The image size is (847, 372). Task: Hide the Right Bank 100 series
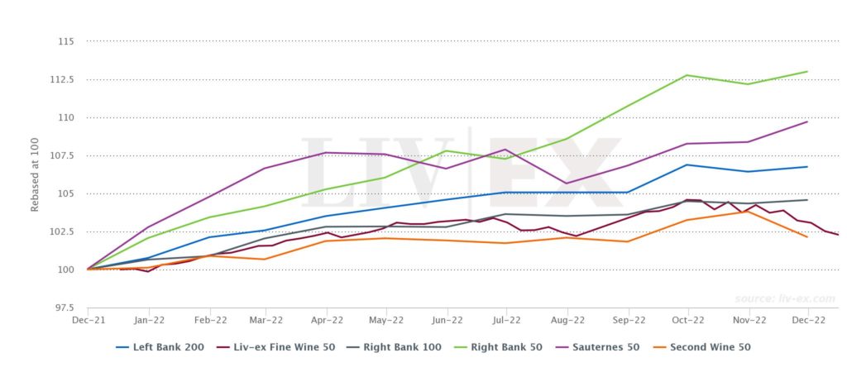(x=394, y=347)
